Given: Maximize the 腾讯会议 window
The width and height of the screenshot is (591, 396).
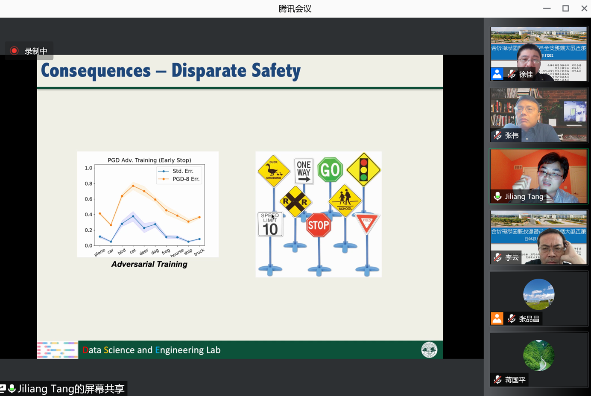Looking at the screenshot, I should [565, 9].
